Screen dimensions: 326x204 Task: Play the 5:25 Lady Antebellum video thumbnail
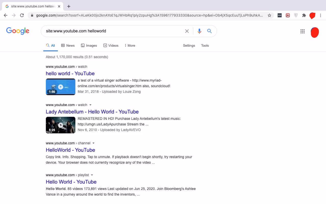click(x=61, y=125)
